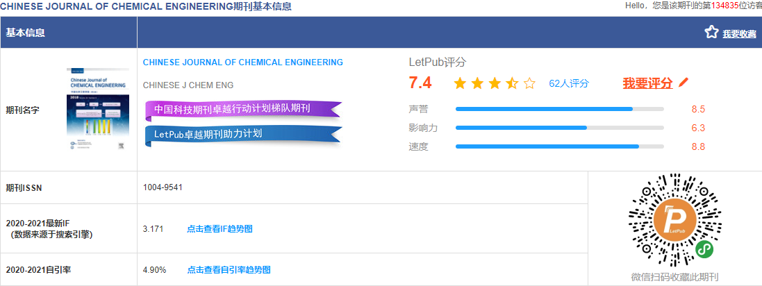The width and height of the screenshot is (762, 286).
Task: Open 点击查看自引率趋势图 link
Action: [x=229, y=270]
